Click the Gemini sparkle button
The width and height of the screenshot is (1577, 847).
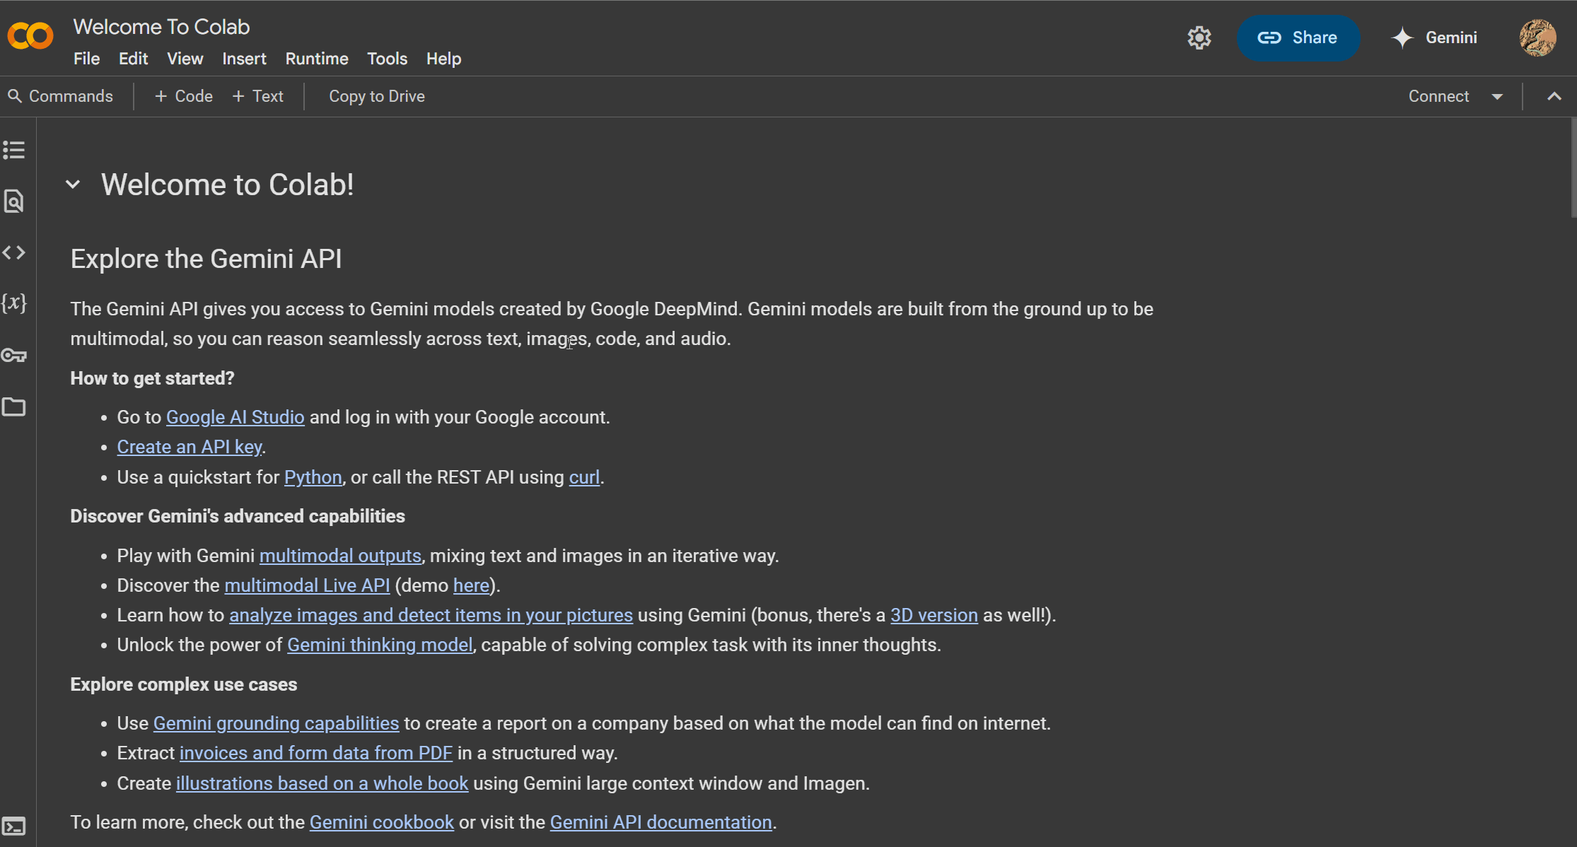point(1434,37)
